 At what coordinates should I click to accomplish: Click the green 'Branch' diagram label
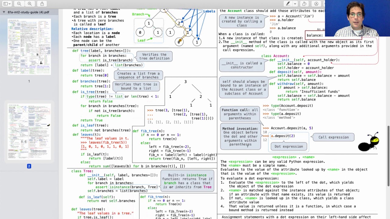(138, 14)
